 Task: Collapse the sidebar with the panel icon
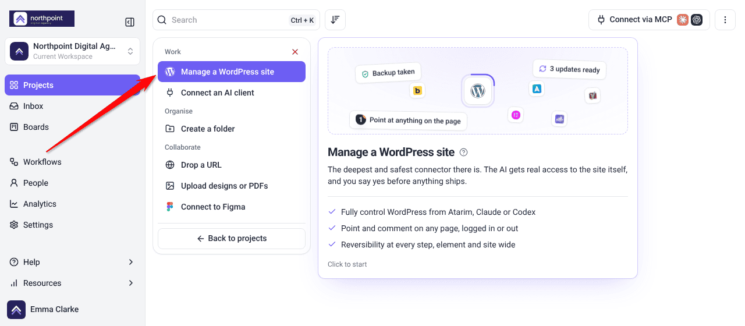click(x=130, y=22)
